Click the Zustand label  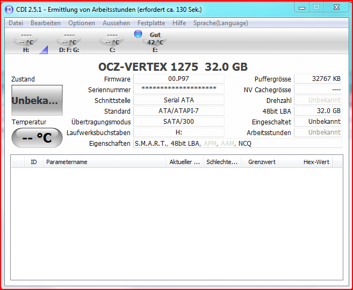point(23,79)
